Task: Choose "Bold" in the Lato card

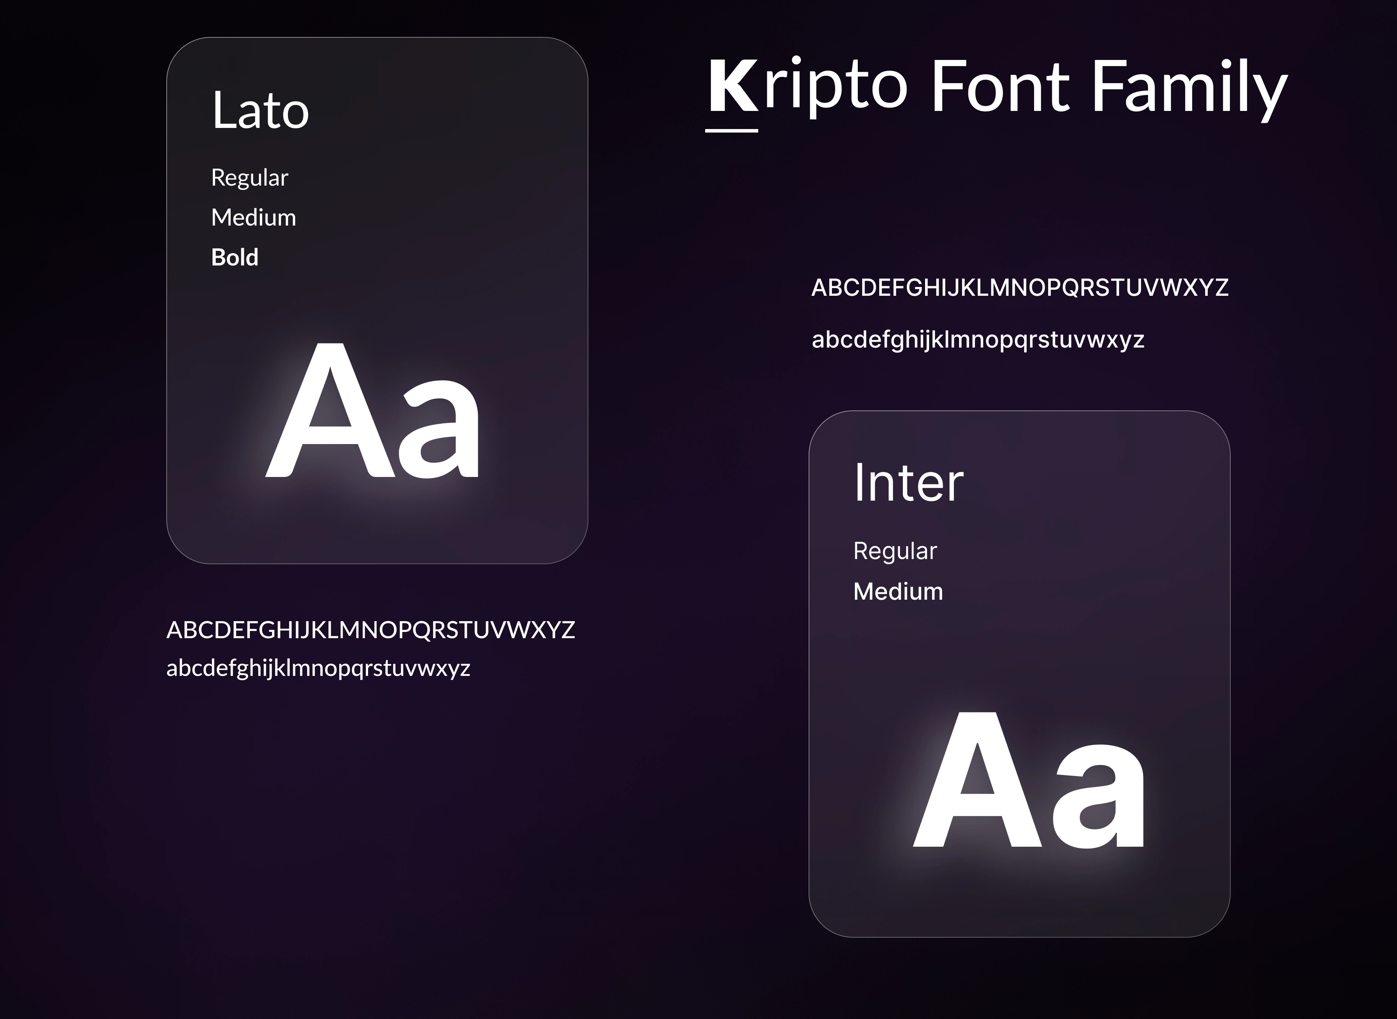Action: 235,257
